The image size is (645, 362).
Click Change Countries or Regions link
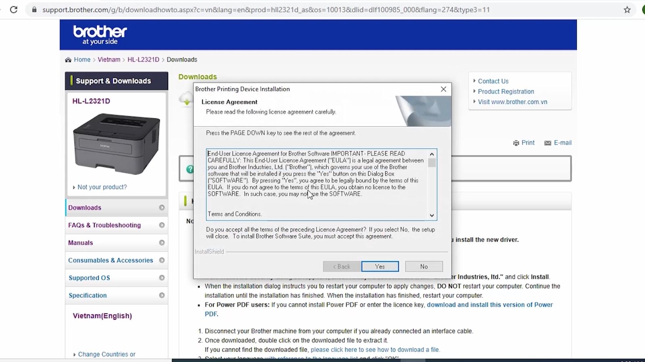[107, 354]
